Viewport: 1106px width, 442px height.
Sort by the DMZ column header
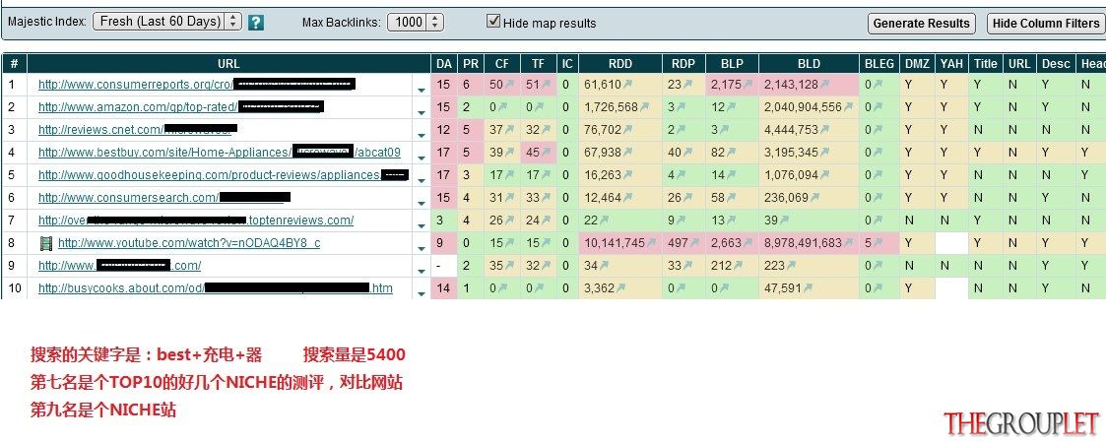click(917, 63)
